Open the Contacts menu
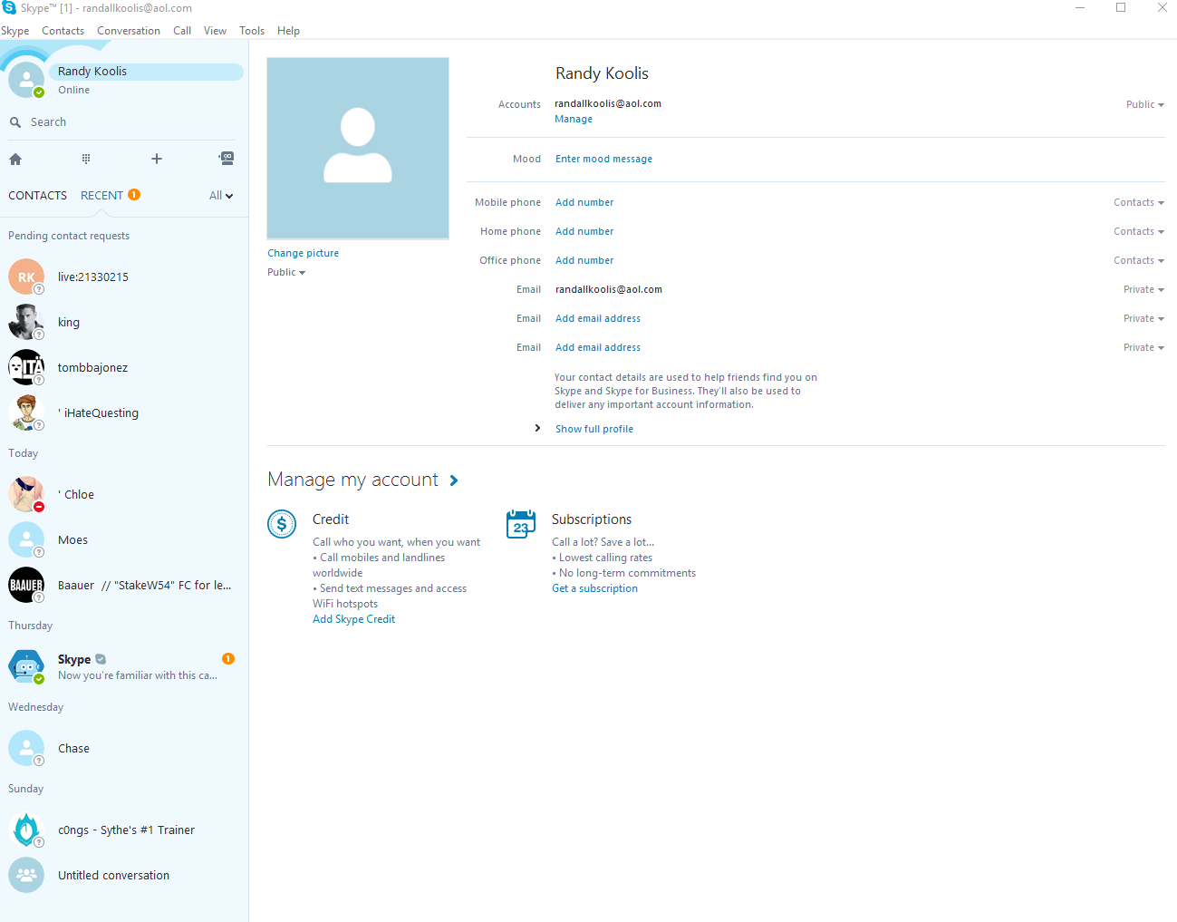1177x922 pixels. 63,31
